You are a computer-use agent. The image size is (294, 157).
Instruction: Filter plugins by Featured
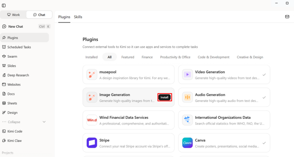tap(128, 57)
